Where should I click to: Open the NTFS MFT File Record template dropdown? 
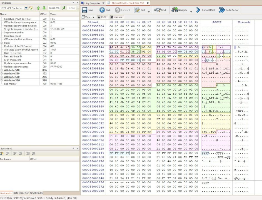tap(26, 8)
